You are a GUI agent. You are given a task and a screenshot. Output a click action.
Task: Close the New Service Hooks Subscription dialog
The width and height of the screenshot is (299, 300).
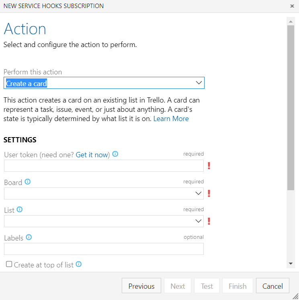coord(292,6)
